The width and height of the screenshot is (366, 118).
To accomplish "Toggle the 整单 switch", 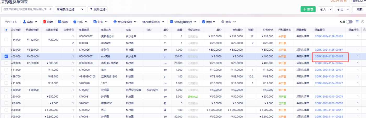I will click(x=350, y=22).
